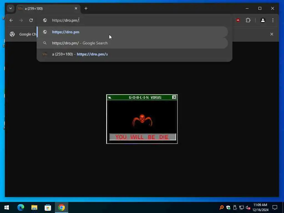Screen dimensions: 284x213
Task: Open the clock showing 11:09 AM
Action: [x=260, y=207]
